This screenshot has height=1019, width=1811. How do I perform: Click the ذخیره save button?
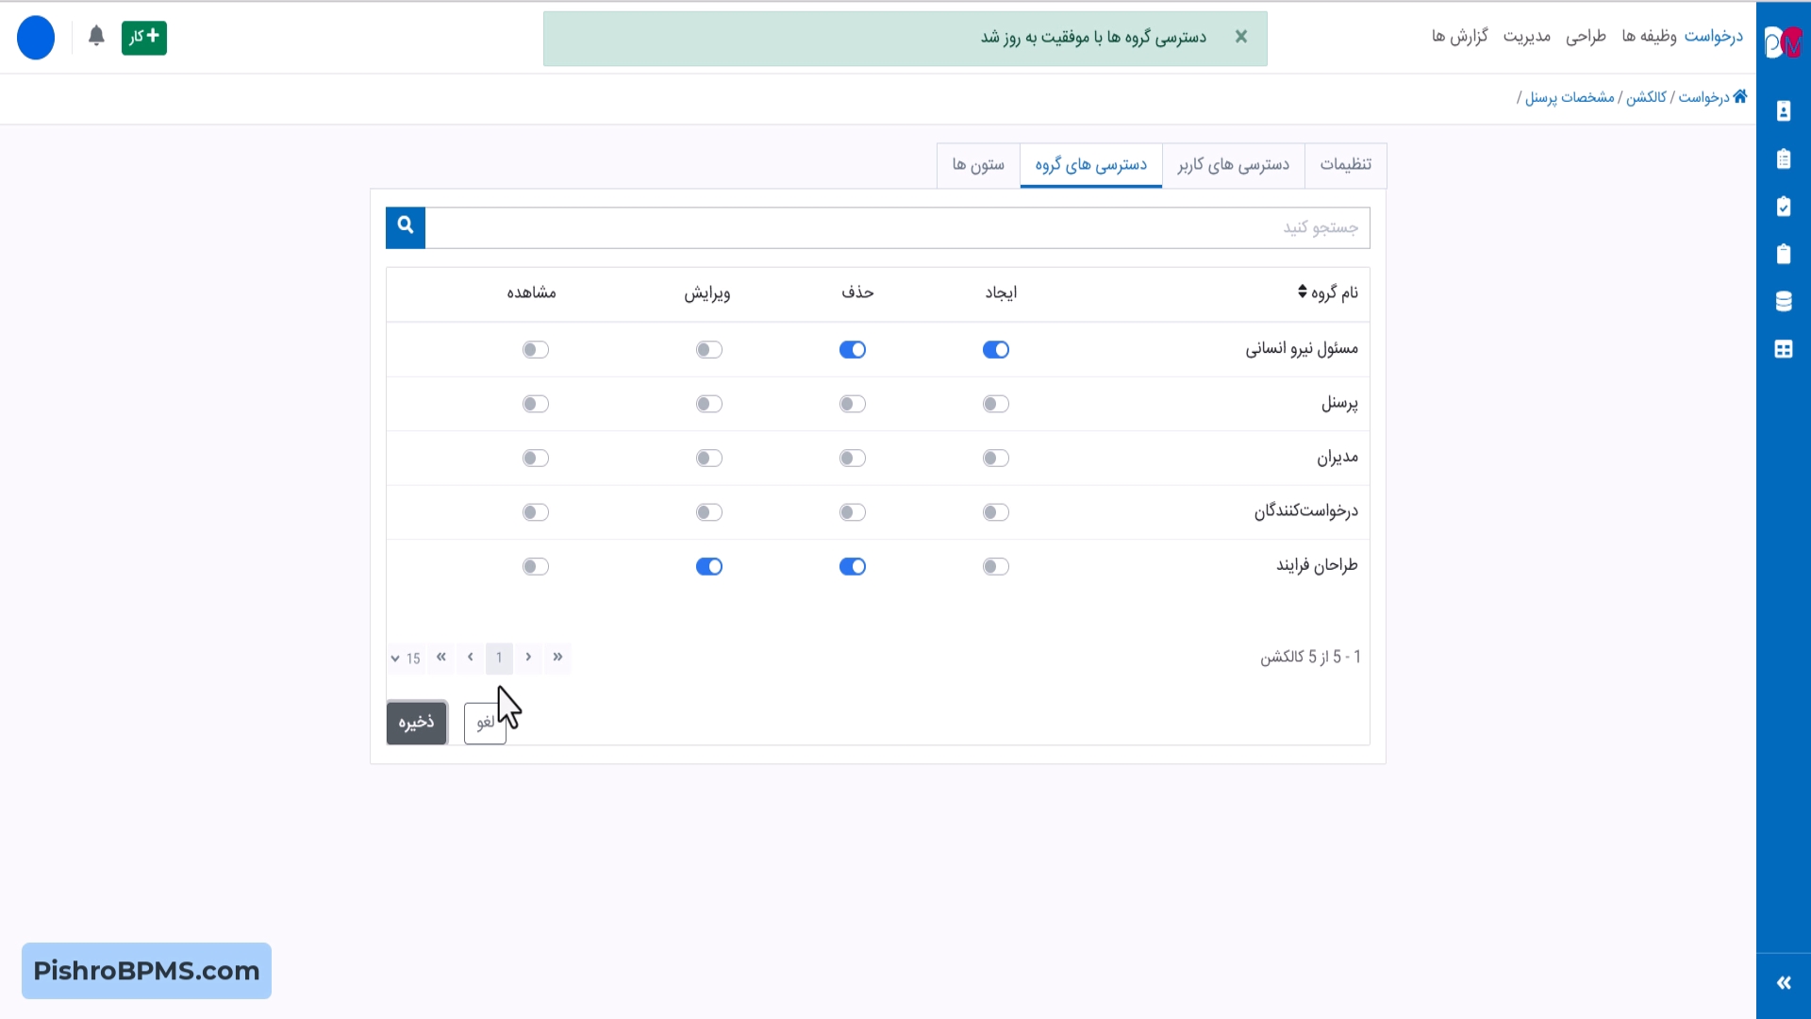pyautogui.click(x=416, y=723)
